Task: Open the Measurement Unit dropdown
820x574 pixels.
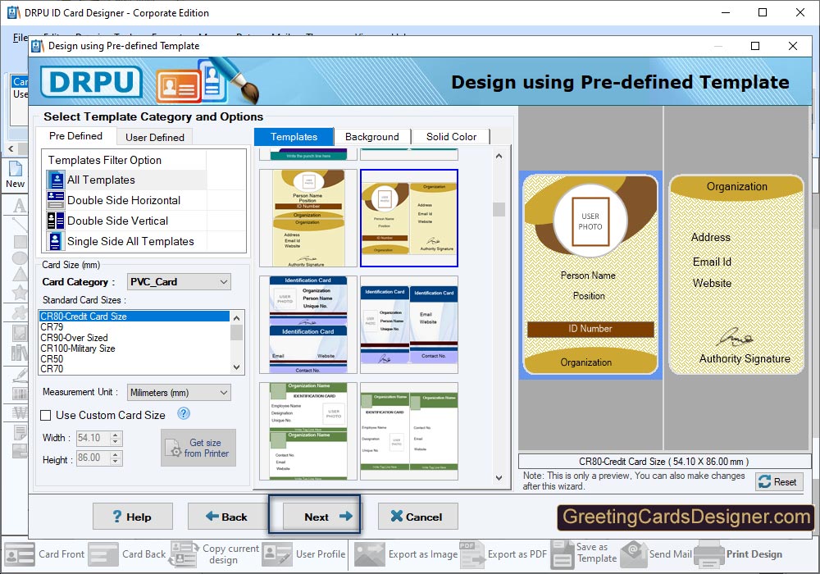Action: point(179,392)
